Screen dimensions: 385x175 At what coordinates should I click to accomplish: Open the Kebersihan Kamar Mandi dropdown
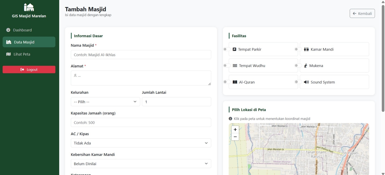point(141,164)
